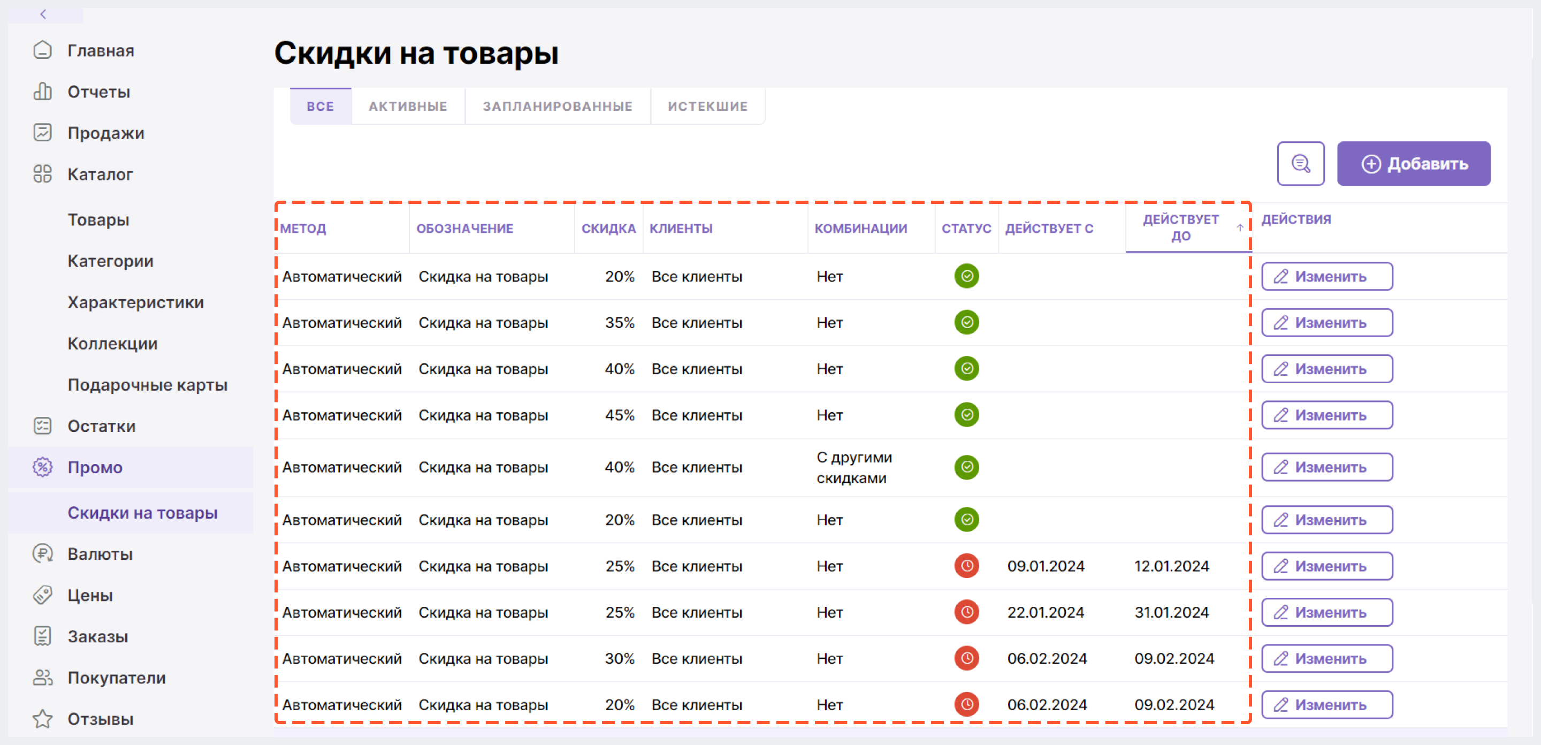Click Изменить for row ending 31.01.2024
This screenshot has height=745, width=1541.
point(1327,612)
